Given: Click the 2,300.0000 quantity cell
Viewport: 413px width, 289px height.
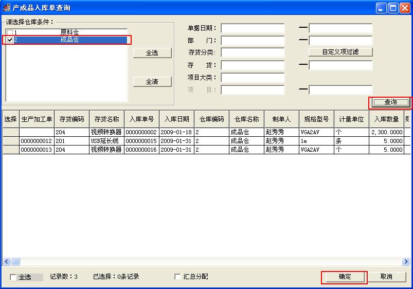Looking at the screenshot, I should [387, 132].
